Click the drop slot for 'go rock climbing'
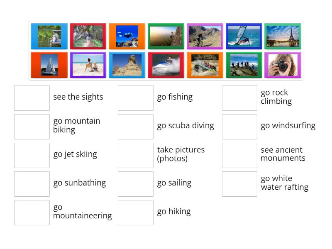 click(239, 98)
